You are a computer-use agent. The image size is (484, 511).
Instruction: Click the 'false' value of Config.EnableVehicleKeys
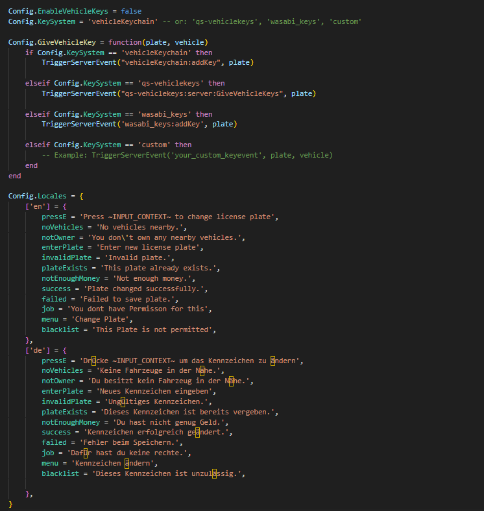pos(131,11)
